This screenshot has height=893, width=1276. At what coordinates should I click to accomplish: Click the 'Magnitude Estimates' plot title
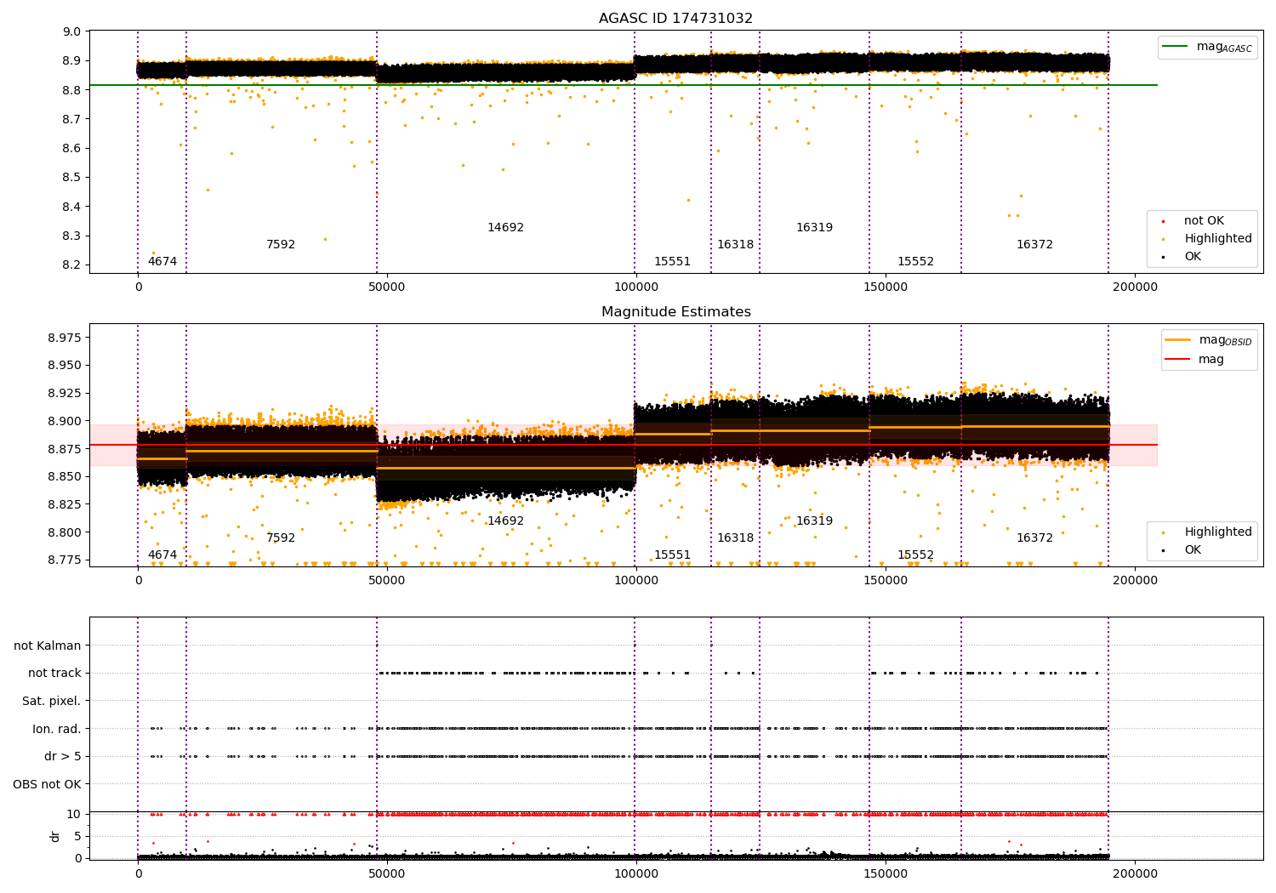click(x=675, y=312)
